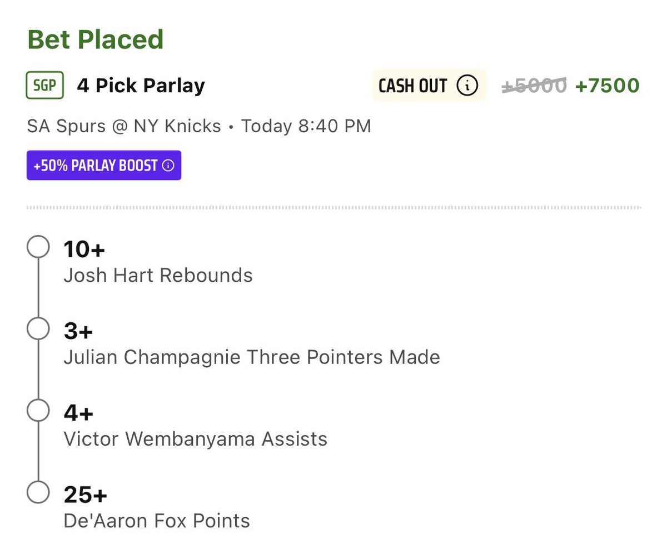Click the De'Aaron Fox Points label
Image resolution: width=667 pixels, height=559 pixels.
tap(157, 521)
